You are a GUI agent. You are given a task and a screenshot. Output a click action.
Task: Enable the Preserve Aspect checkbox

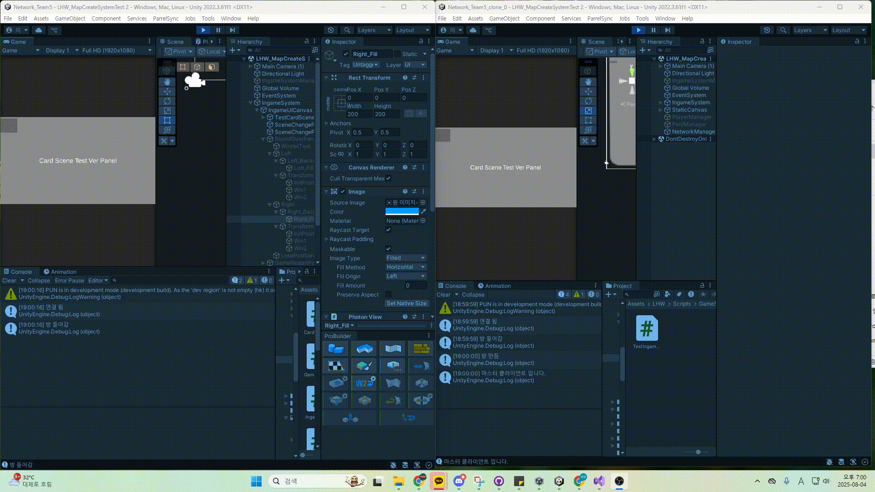pos(388,295)
